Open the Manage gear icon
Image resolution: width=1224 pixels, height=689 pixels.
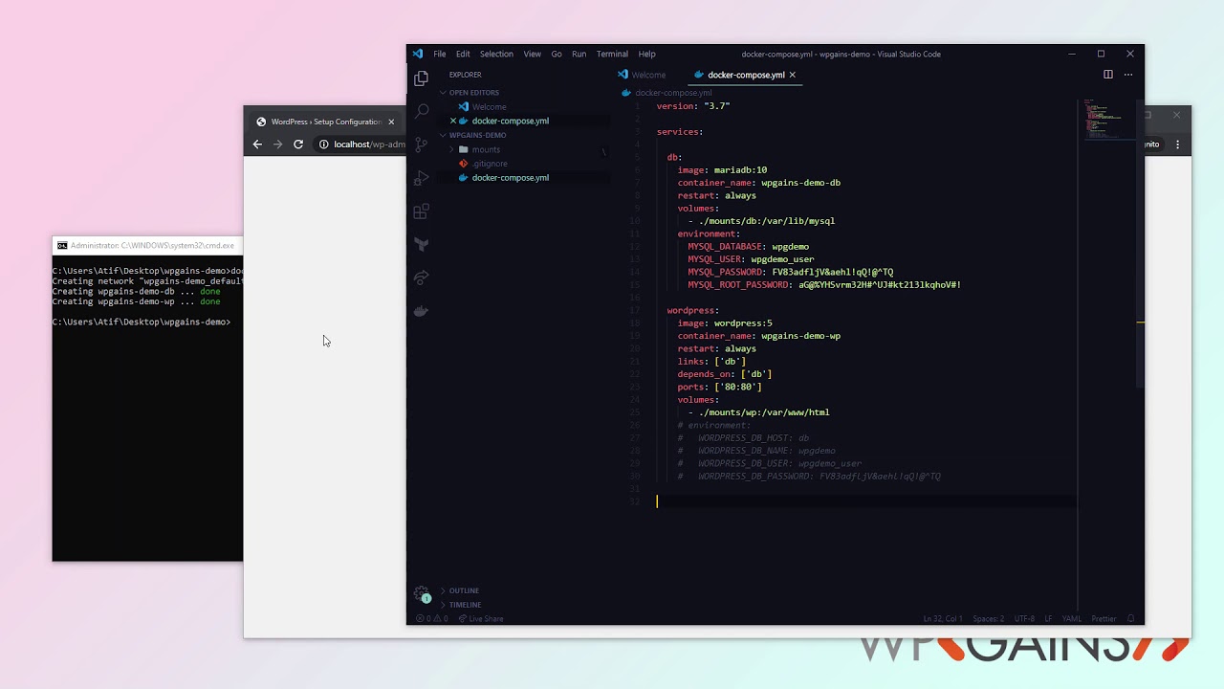pos(422,594)
